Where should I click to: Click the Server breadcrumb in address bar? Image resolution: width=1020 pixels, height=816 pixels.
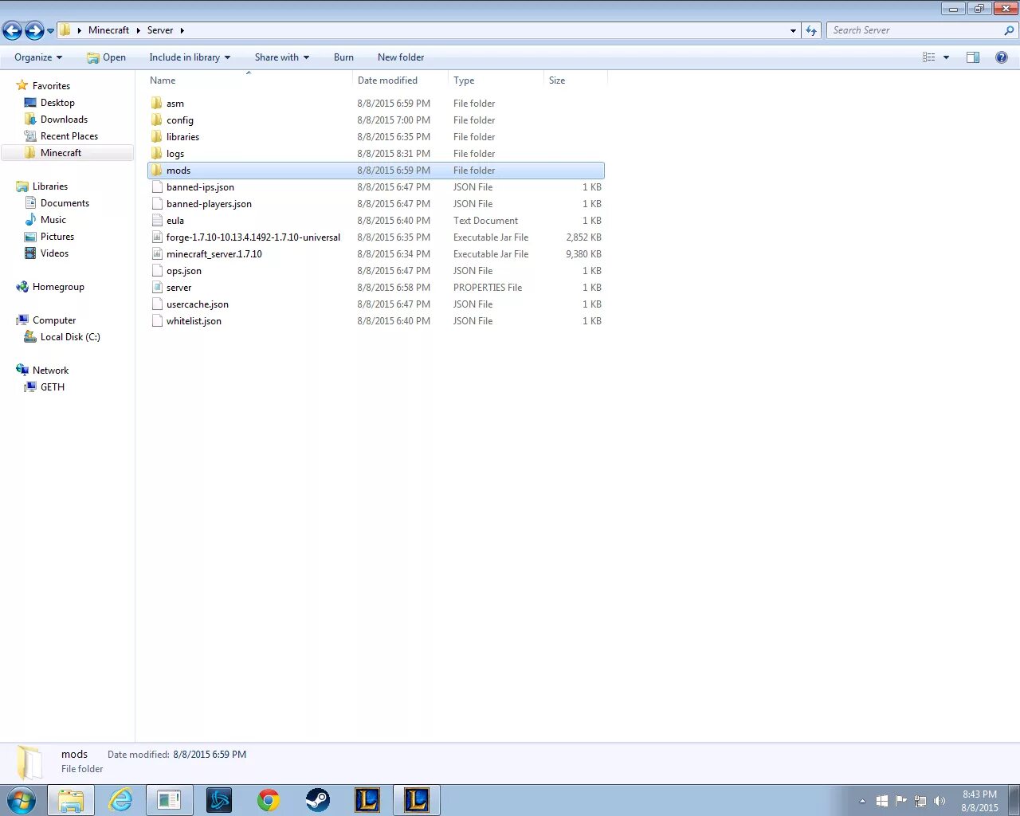[x=159, y=30]
